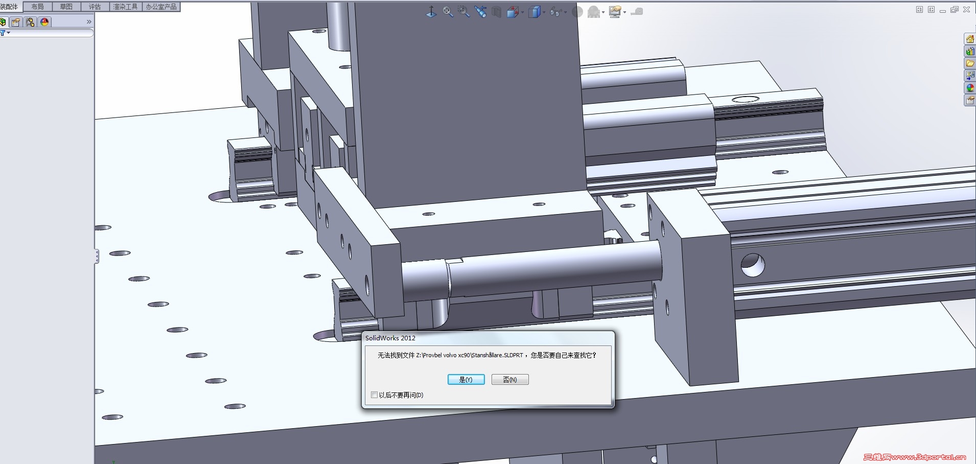Open the PropertyManager tab
The image size is (976, 464).
coord(16,22)
